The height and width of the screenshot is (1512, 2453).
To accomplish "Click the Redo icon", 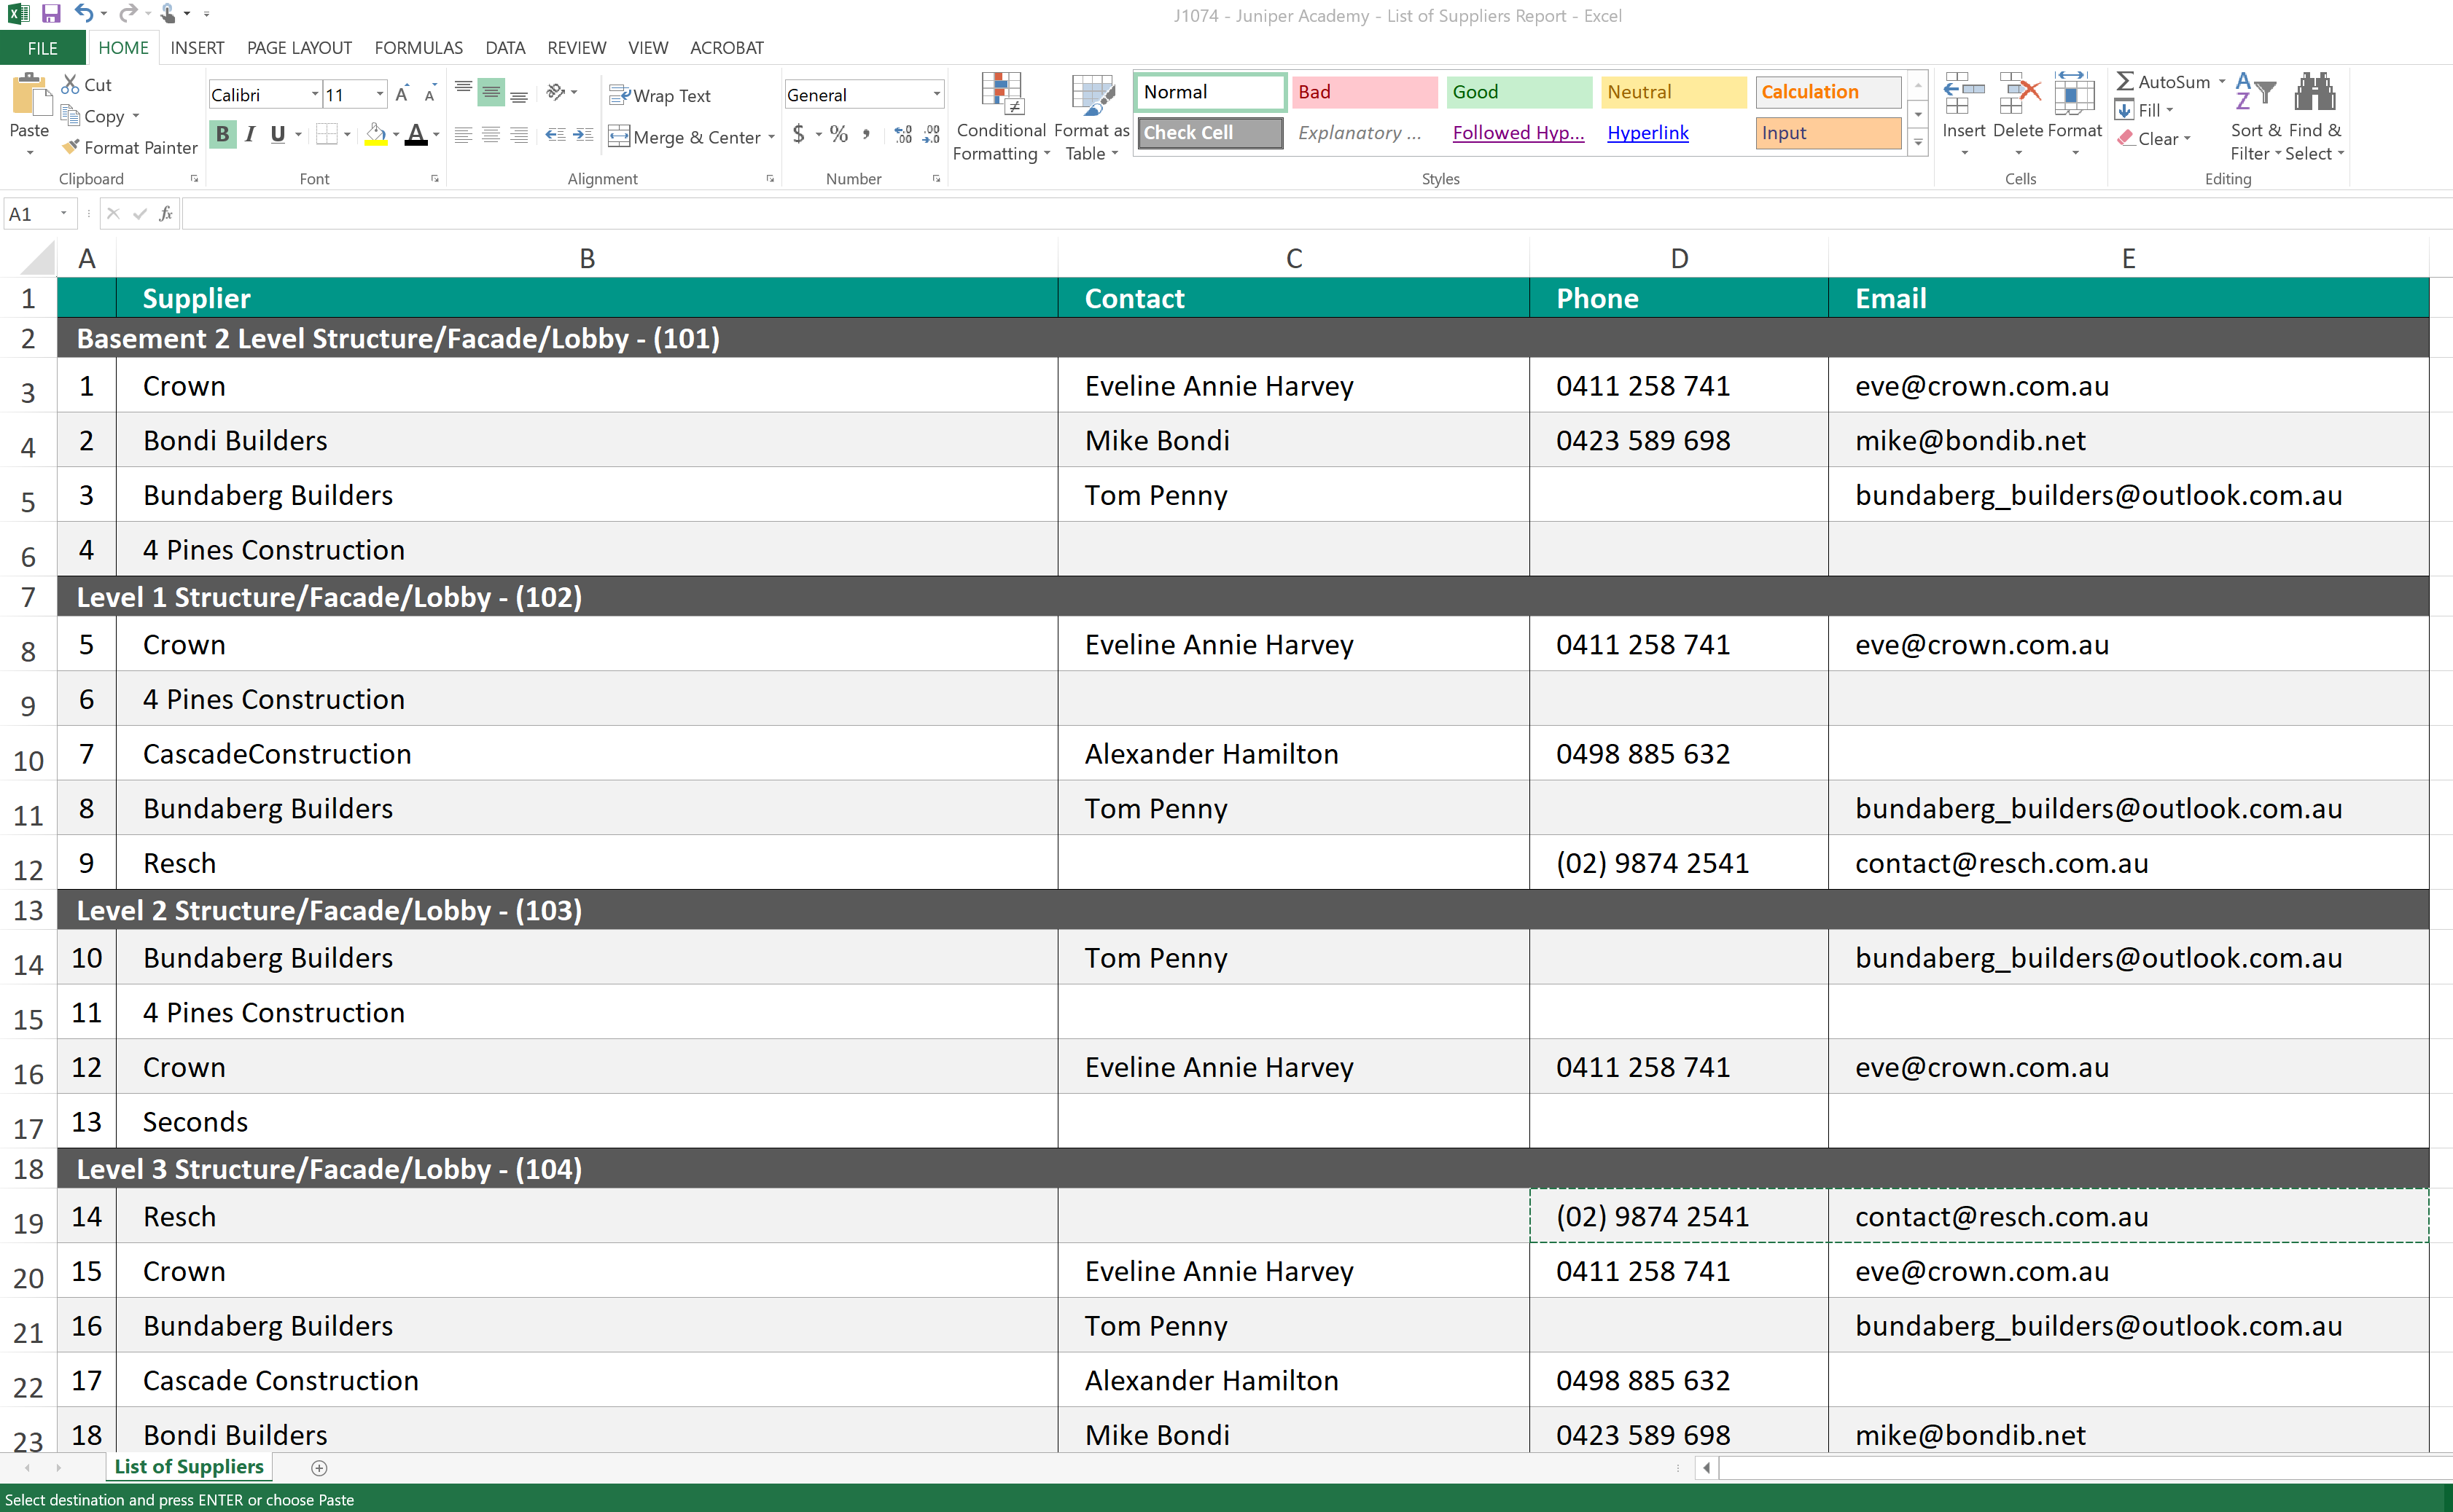I will 128,14.
